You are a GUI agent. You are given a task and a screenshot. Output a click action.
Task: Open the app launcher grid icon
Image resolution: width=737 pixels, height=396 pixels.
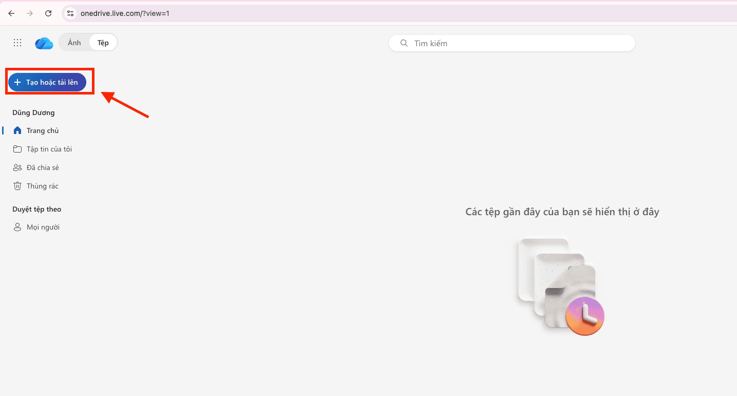(17, 42)
